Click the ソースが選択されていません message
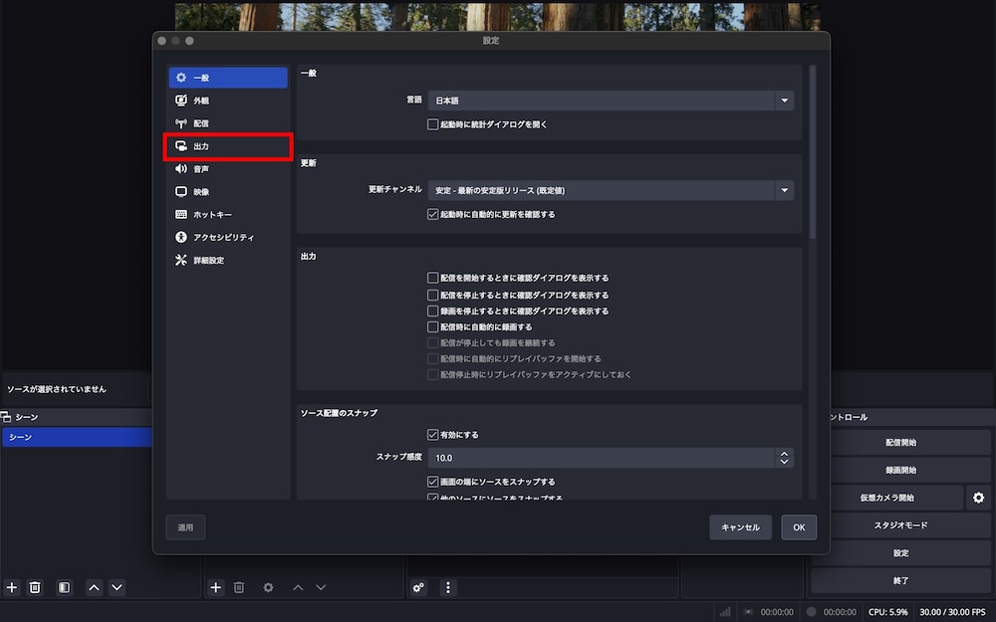This screenshot has height=622, width=996. [57, 389]
